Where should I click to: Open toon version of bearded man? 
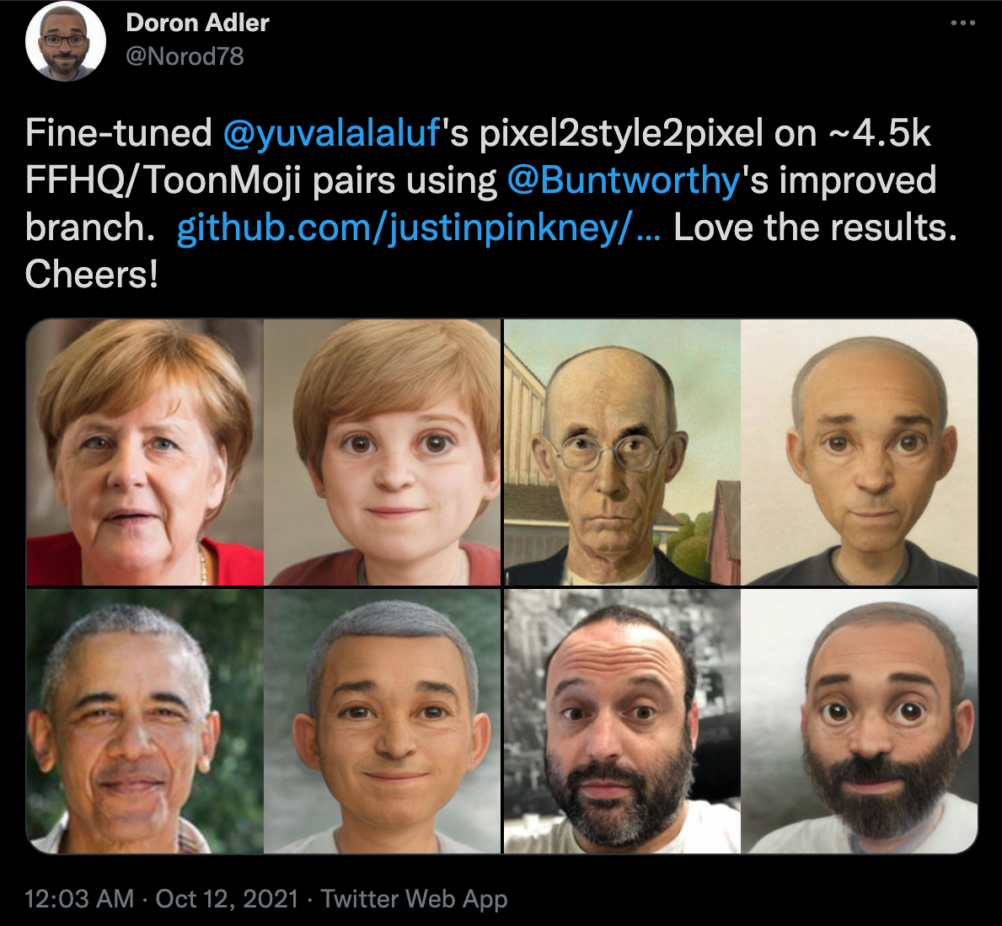859,721
